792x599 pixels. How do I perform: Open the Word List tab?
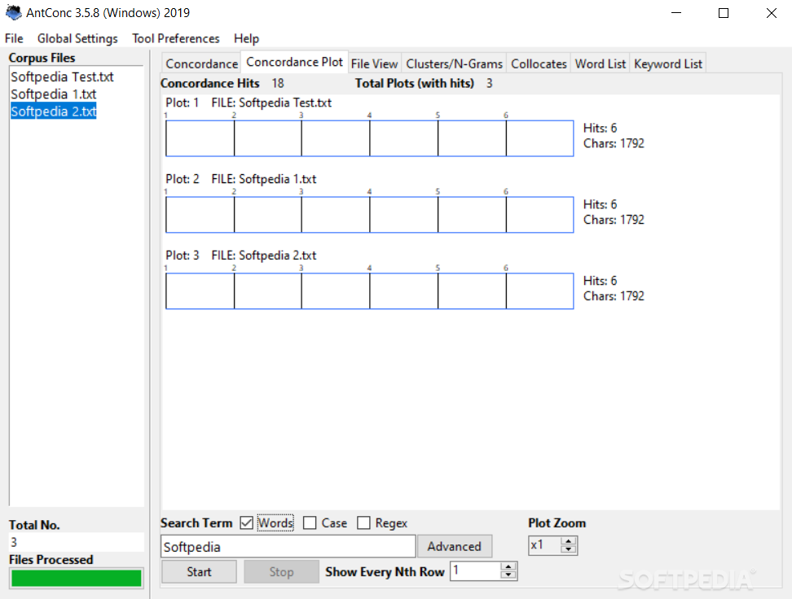click(600, 63)
